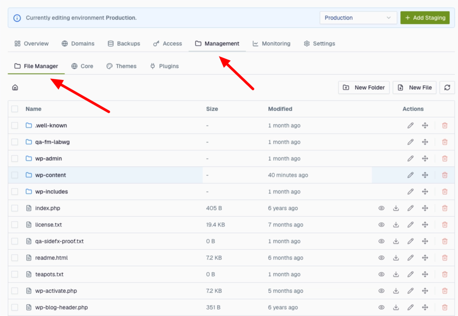
Task: Download license.txt
Action: pyautogui.click(x=396, y=225)
